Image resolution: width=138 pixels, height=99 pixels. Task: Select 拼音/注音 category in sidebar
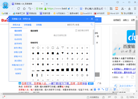[18, 52]
